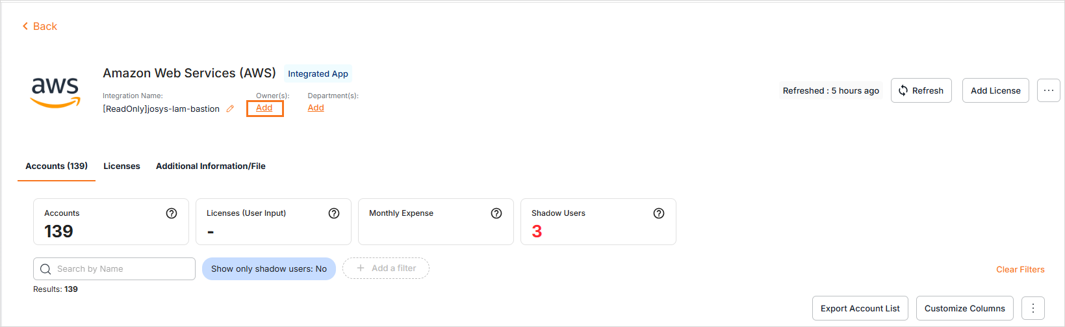Click the AWS logo
Image resolution: width=1065 pixels, height=327 pixels.
click(x=56, y=92)
